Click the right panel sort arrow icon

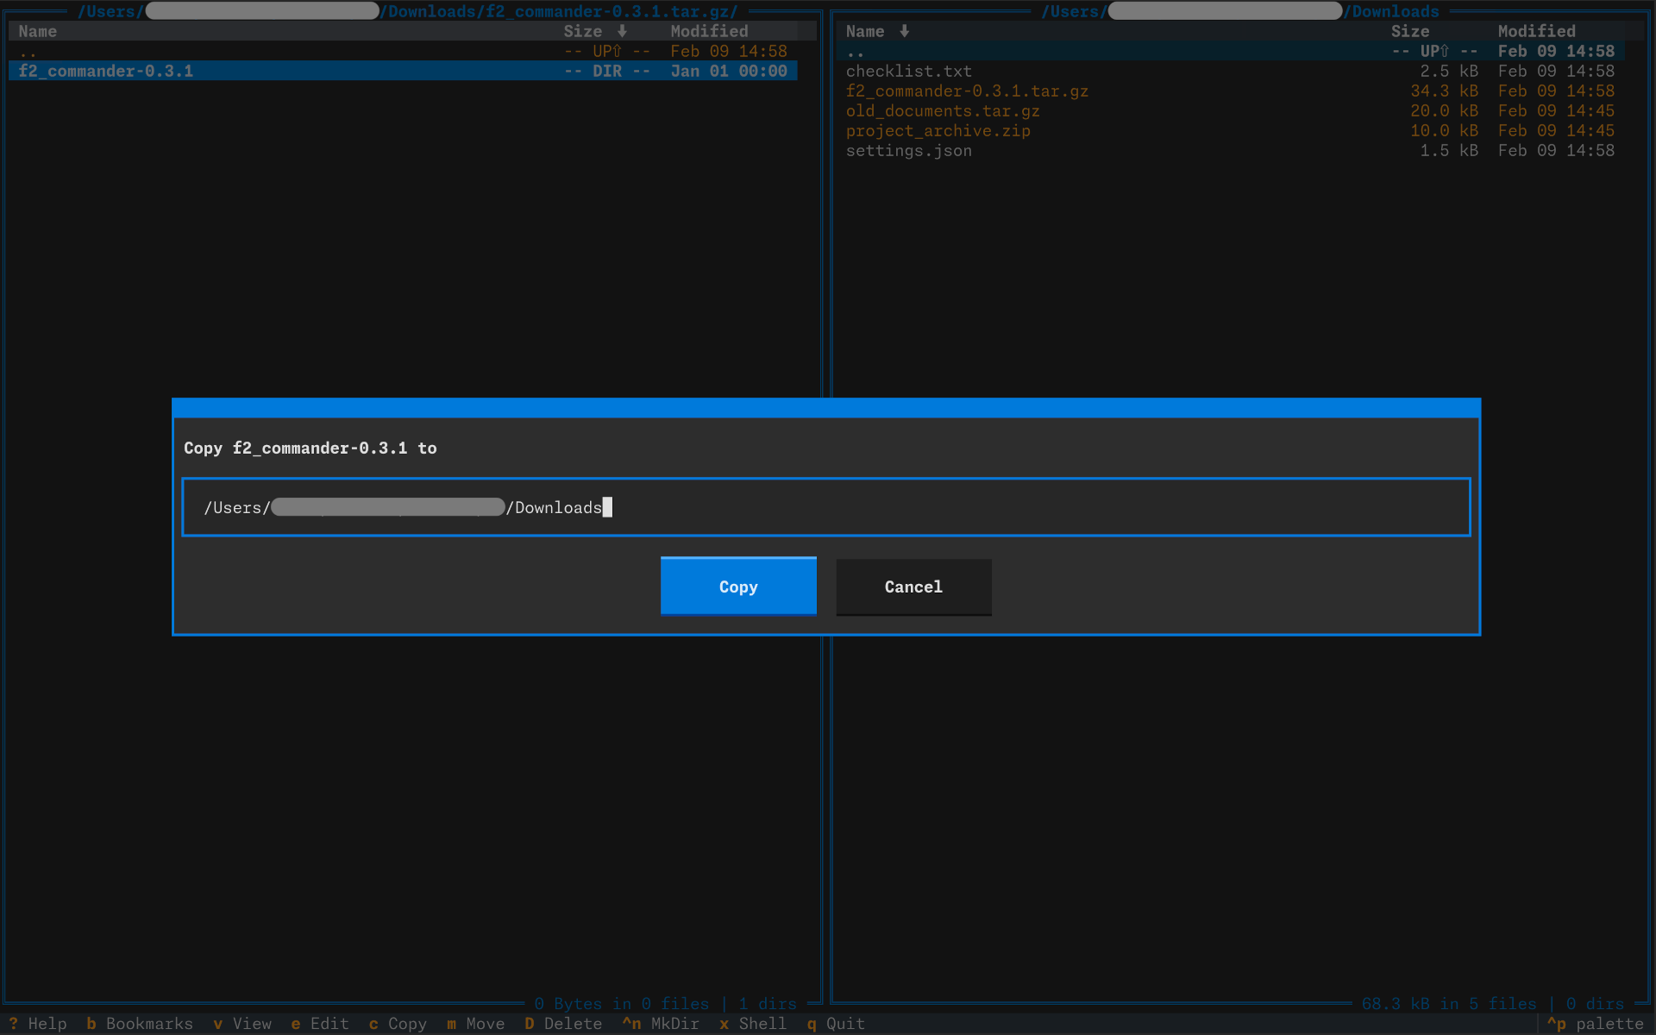tap(904, 31)
